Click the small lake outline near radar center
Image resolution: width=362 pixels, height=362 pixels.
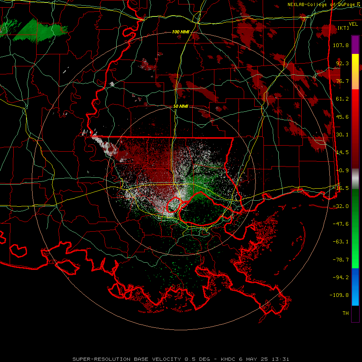[174, 205]
